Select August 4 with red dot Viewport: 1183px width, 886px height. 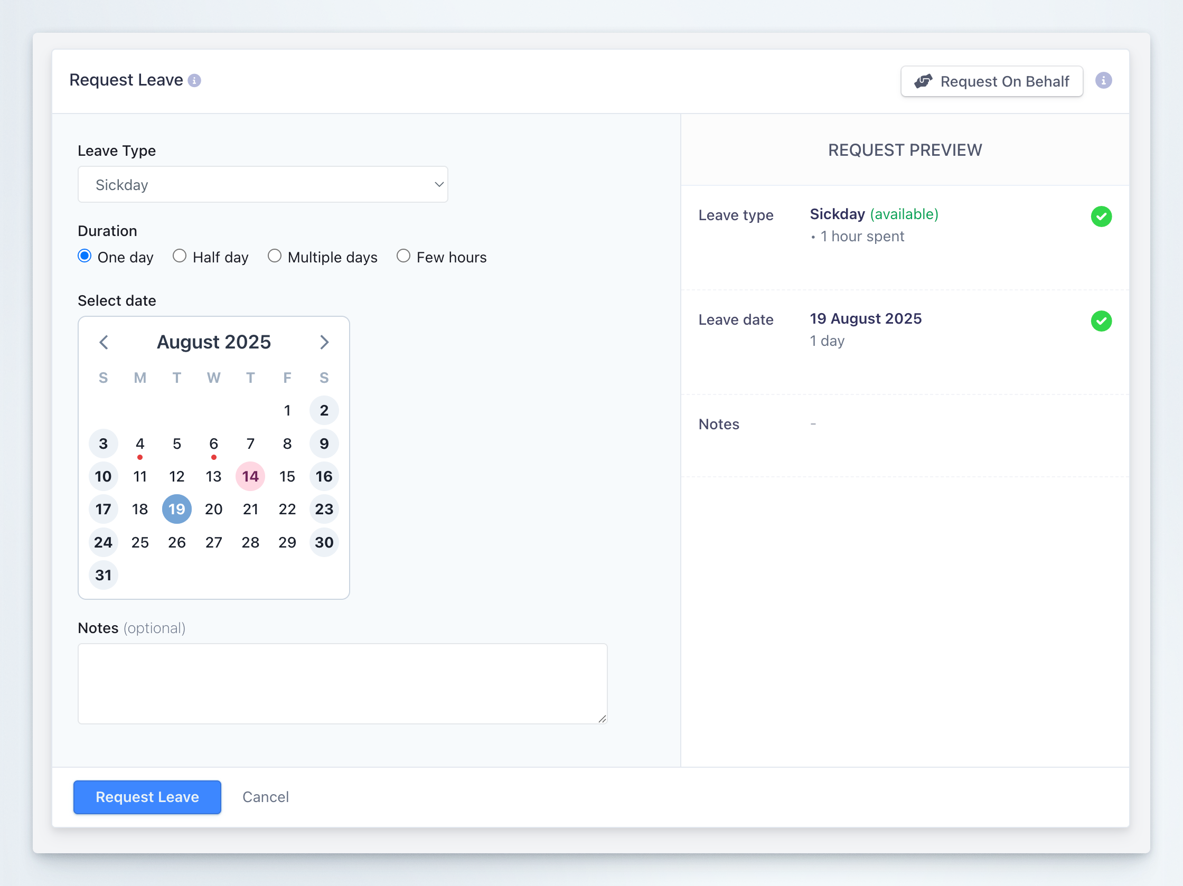[140, 444]
